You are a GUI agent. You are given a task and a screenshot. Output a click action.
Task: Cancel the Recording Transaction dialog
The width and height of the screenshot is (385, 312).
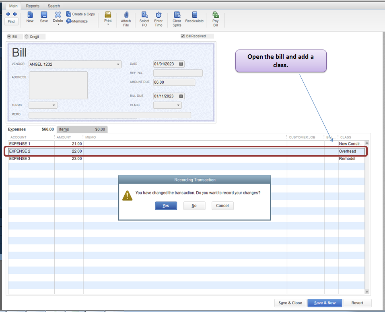222,206
